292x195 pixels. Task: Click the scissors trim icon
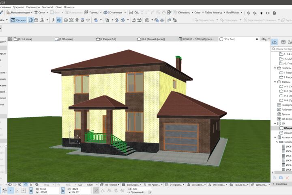coord(131,13)
